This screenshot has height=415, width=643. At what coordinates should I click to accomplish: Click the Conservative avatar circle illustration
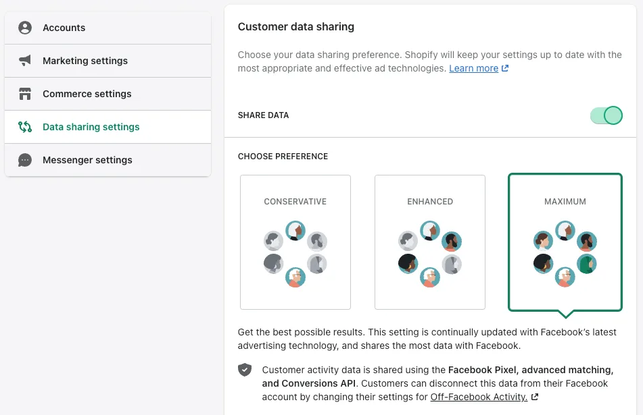(295, 254)
